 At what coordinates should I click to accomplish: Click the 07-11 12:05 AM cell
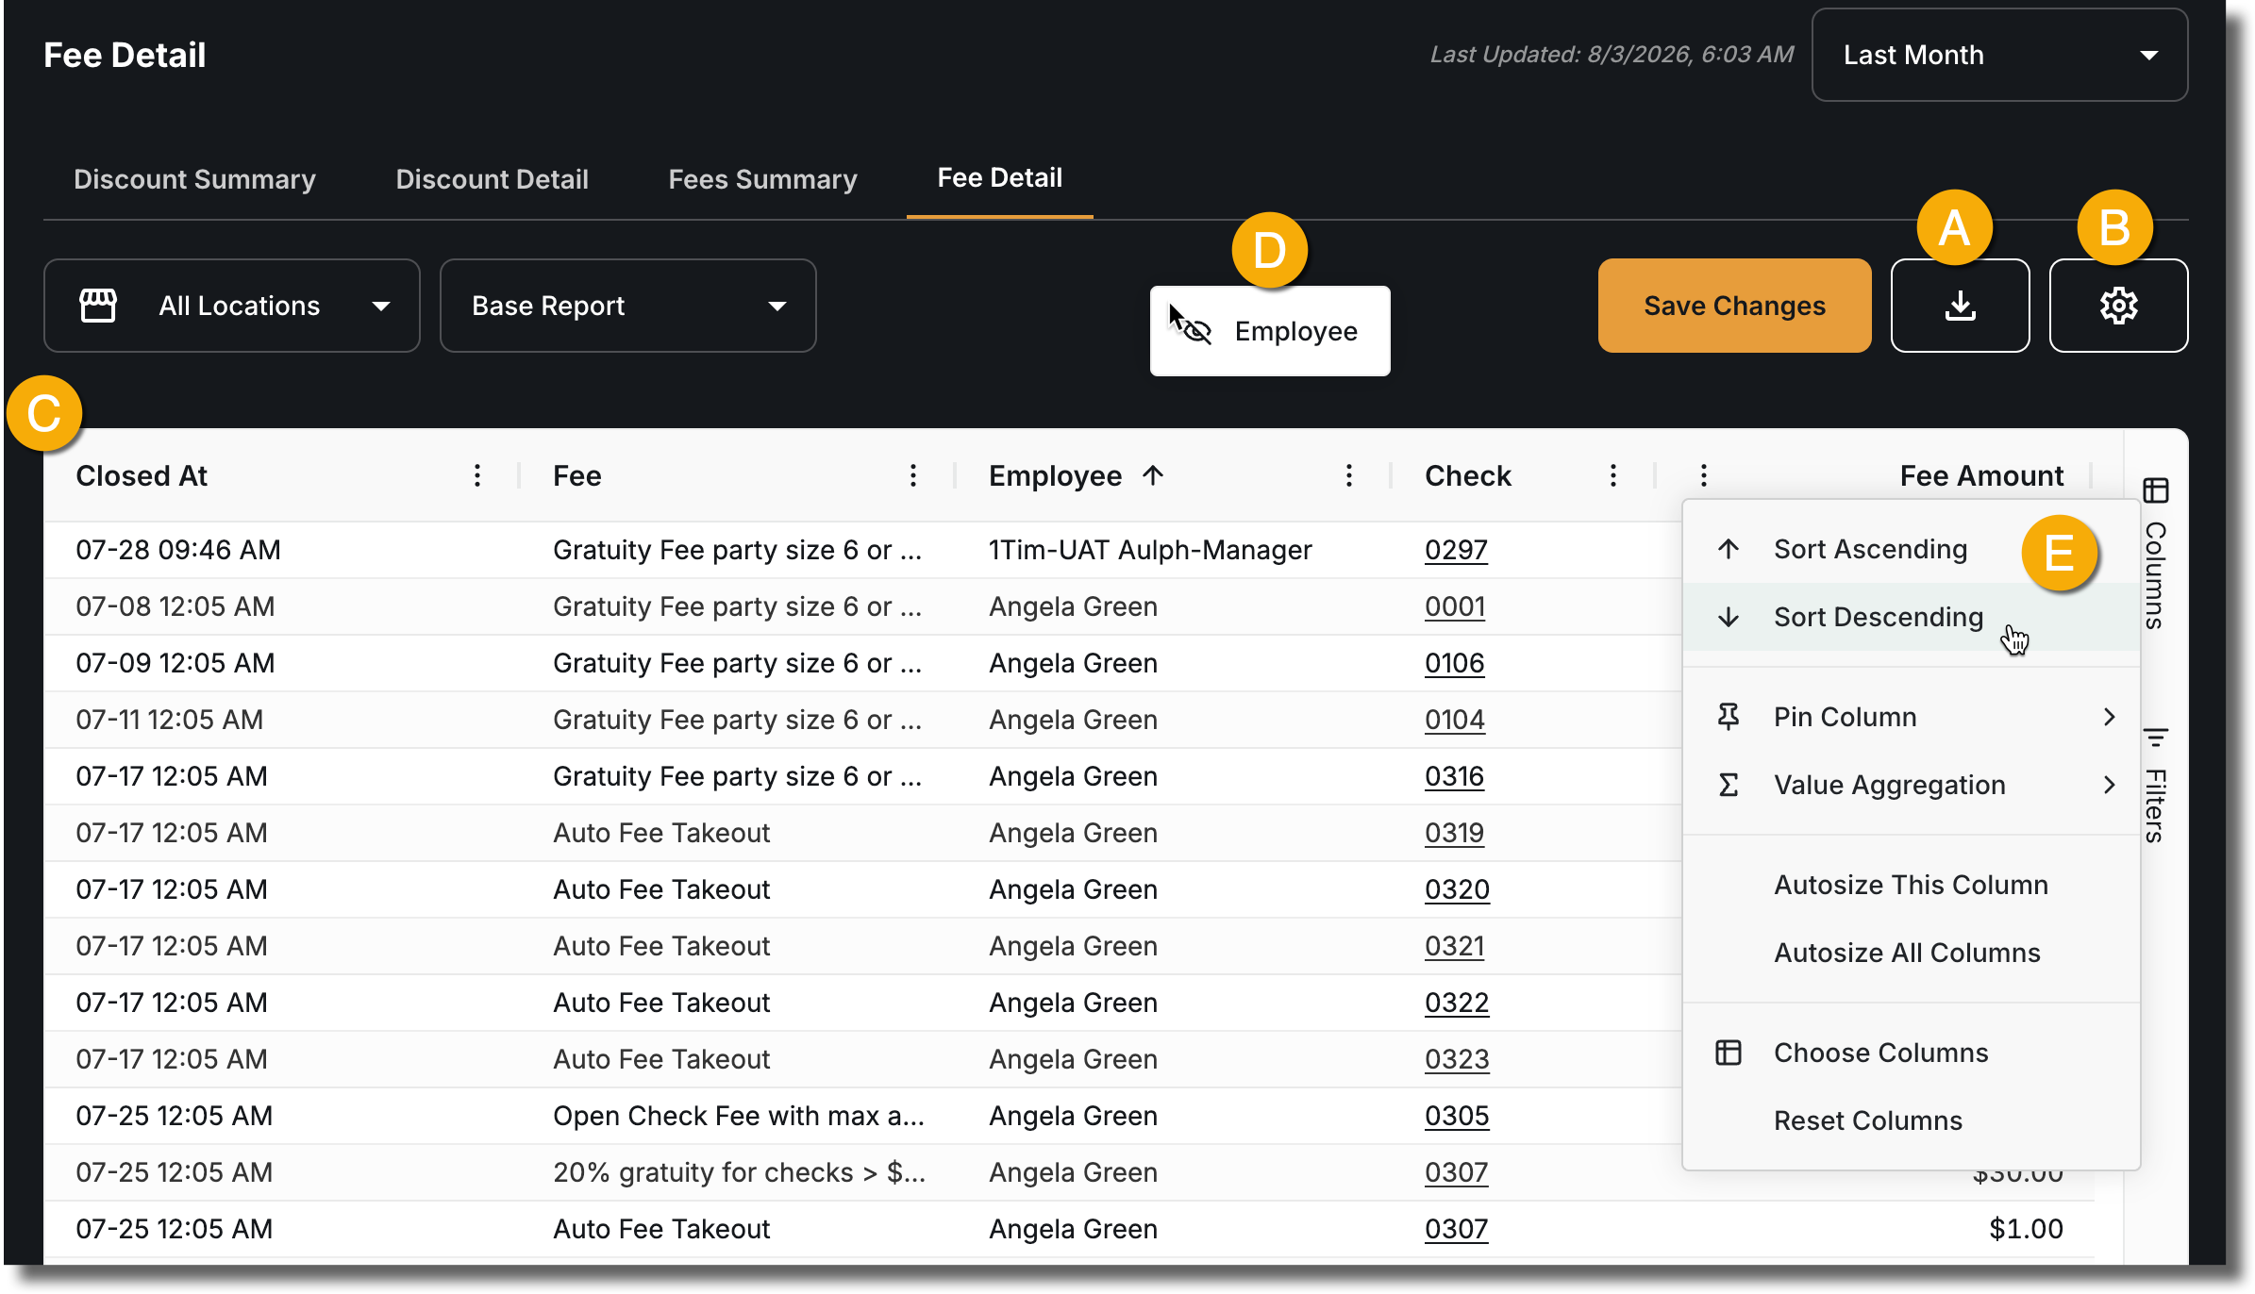[170, 720]
